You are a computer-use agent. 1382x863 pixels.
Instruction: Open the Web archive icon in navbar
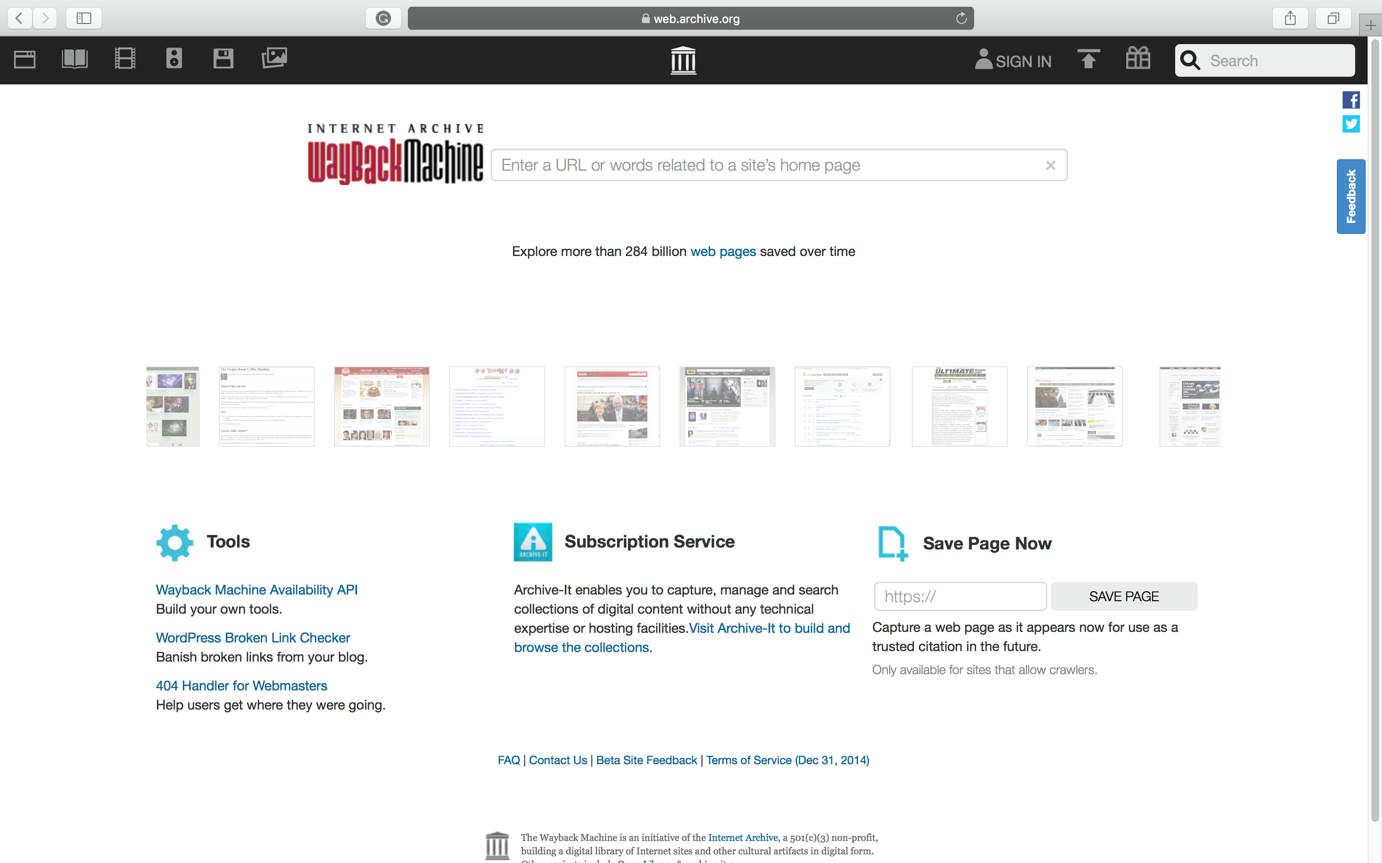[x=24, y=59]
